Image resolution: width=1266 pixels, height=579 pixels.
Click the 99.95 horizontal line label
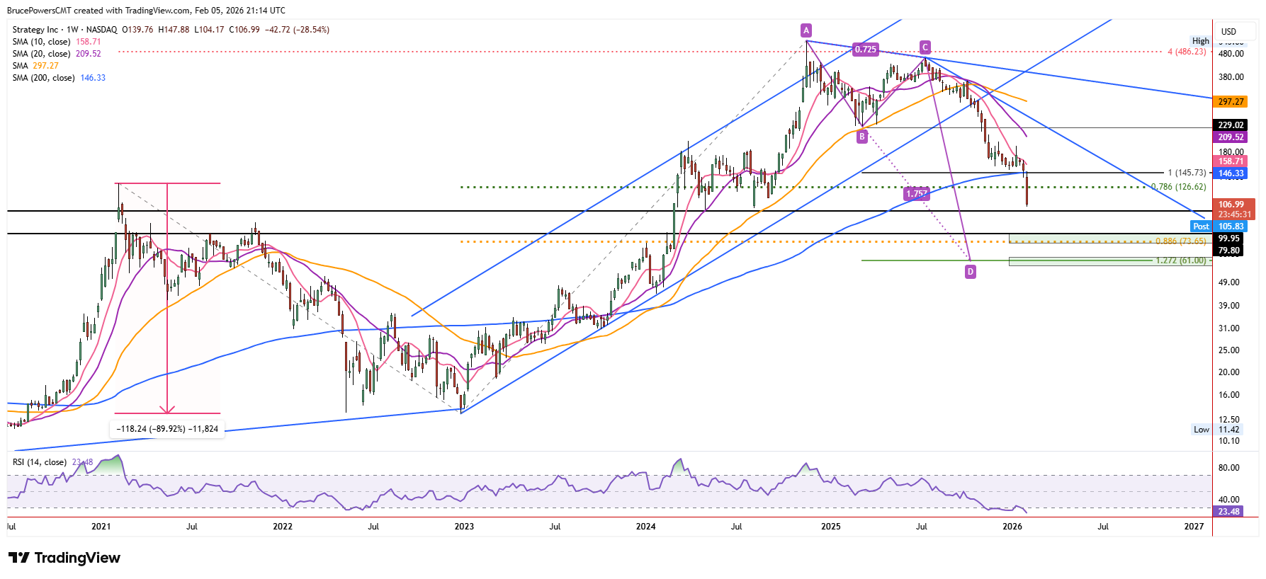(x=1228, y=239)
